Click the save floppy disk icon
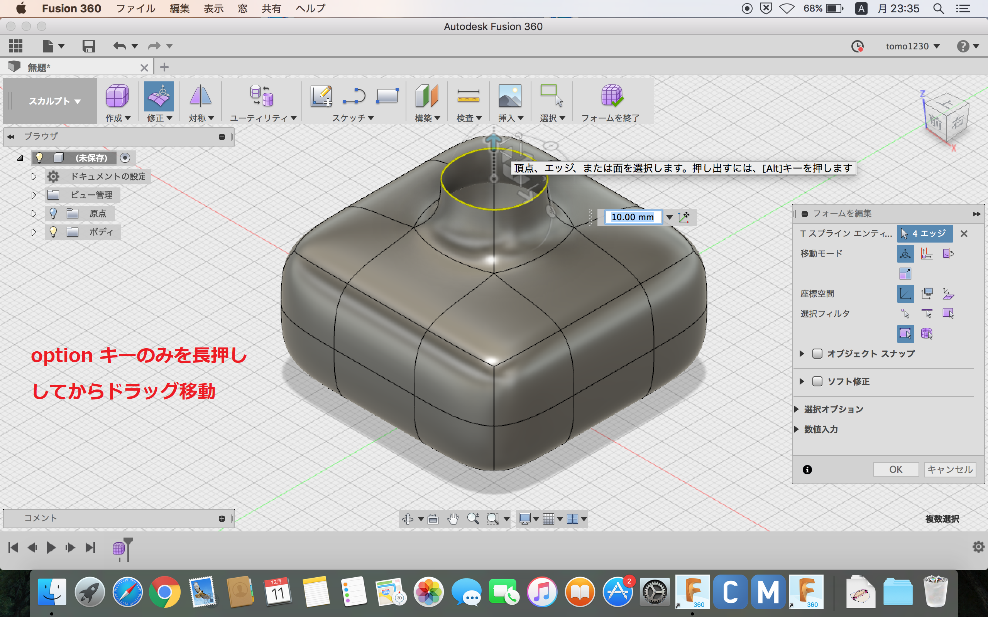Screen dimensions: 988x617 point(89,46)
